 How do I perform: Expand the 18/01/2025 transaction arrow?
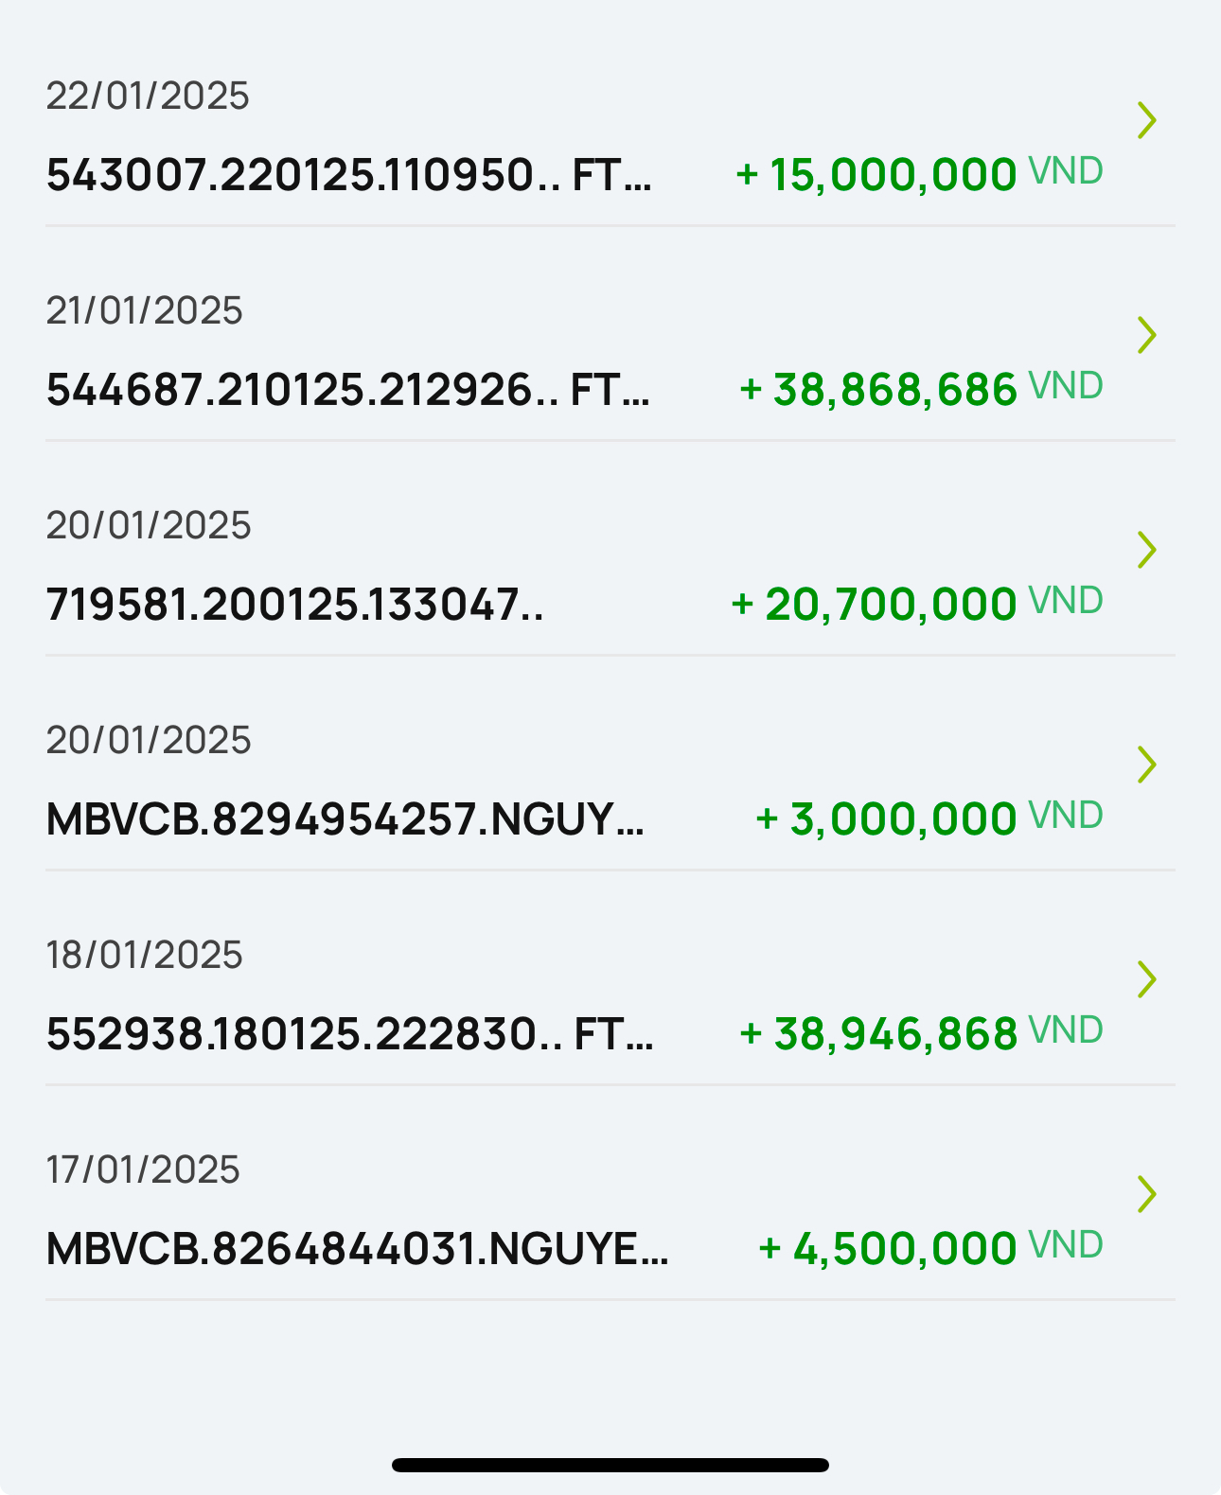1146,979
